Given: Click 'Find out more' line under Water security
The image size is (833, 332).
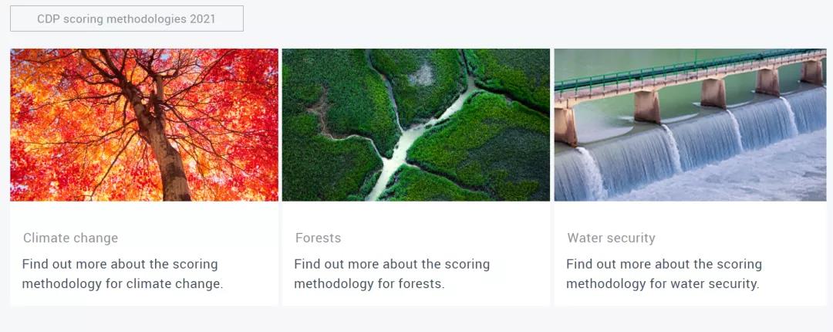Looking at the screenshot, I should (x=664, y=264).
